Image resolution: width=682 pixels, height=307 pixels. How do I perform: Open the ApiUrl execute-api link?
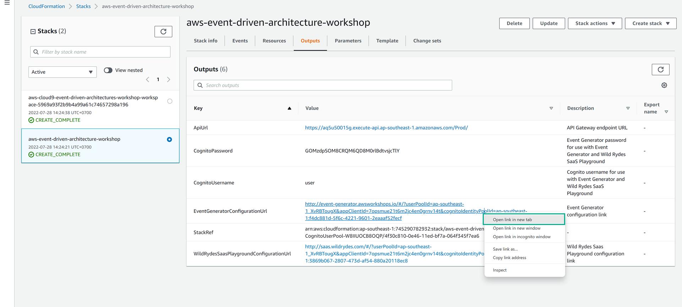(x=386, y=128)
